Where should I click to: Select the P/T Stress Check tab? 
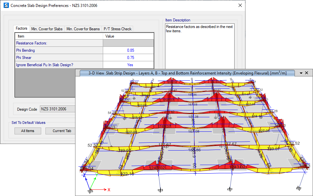coord(117,29)
